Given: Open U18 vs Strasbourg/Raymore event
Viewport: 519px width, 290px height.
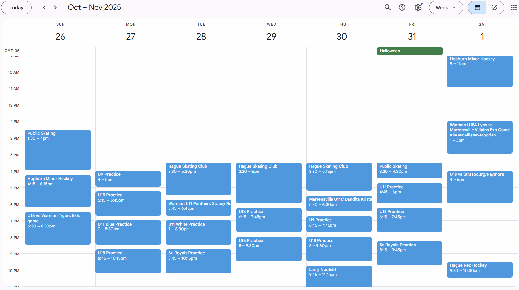Looking at the screenshot, I should (479, 187).
